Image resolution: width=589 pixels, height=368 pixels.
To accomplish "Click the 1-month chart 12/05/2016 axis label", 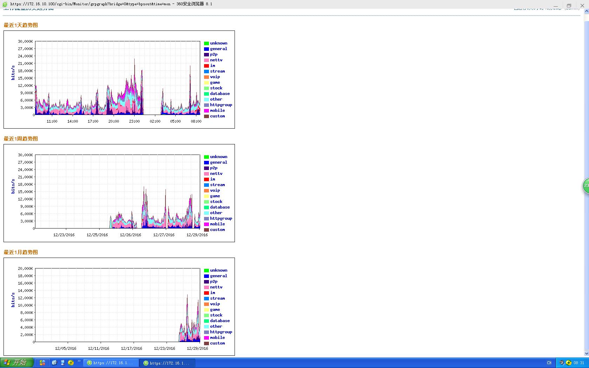I will 66,348.
